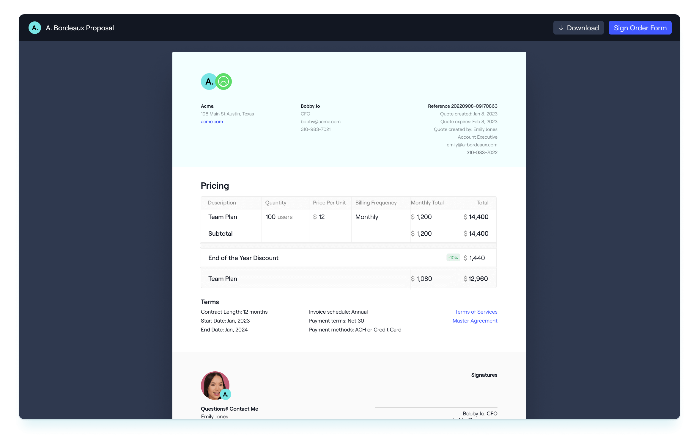Click the emily@a-bordeaux.com email address
Viewport: 699px width, 438px height.
(x=472, y=145)
